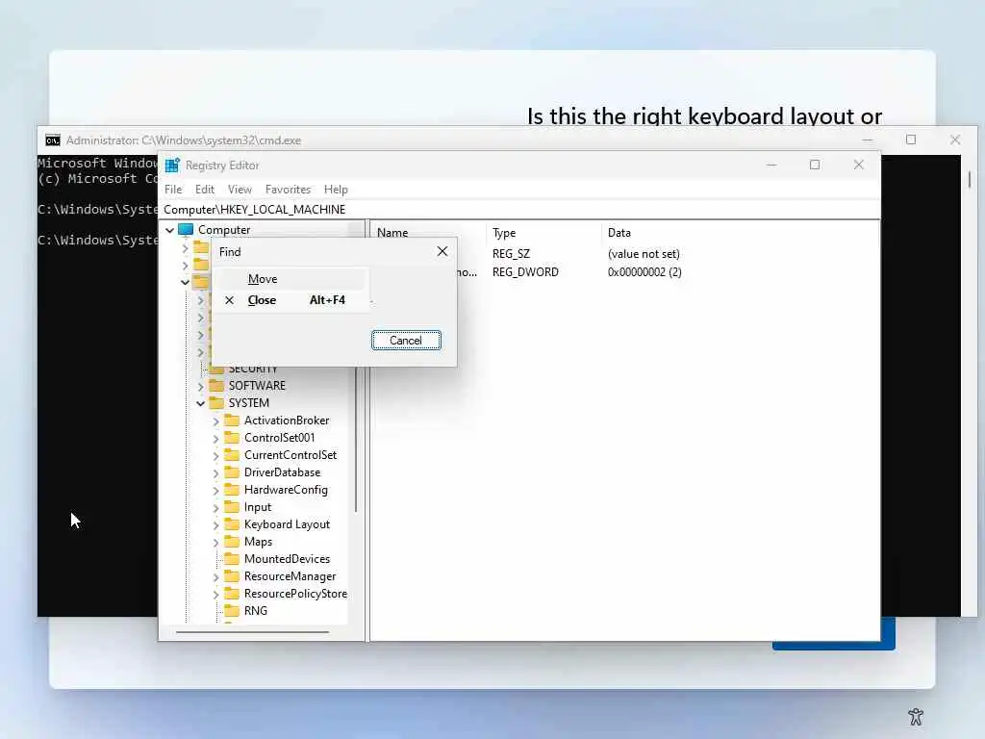Click the RNG folder icon

pos(232,610)
